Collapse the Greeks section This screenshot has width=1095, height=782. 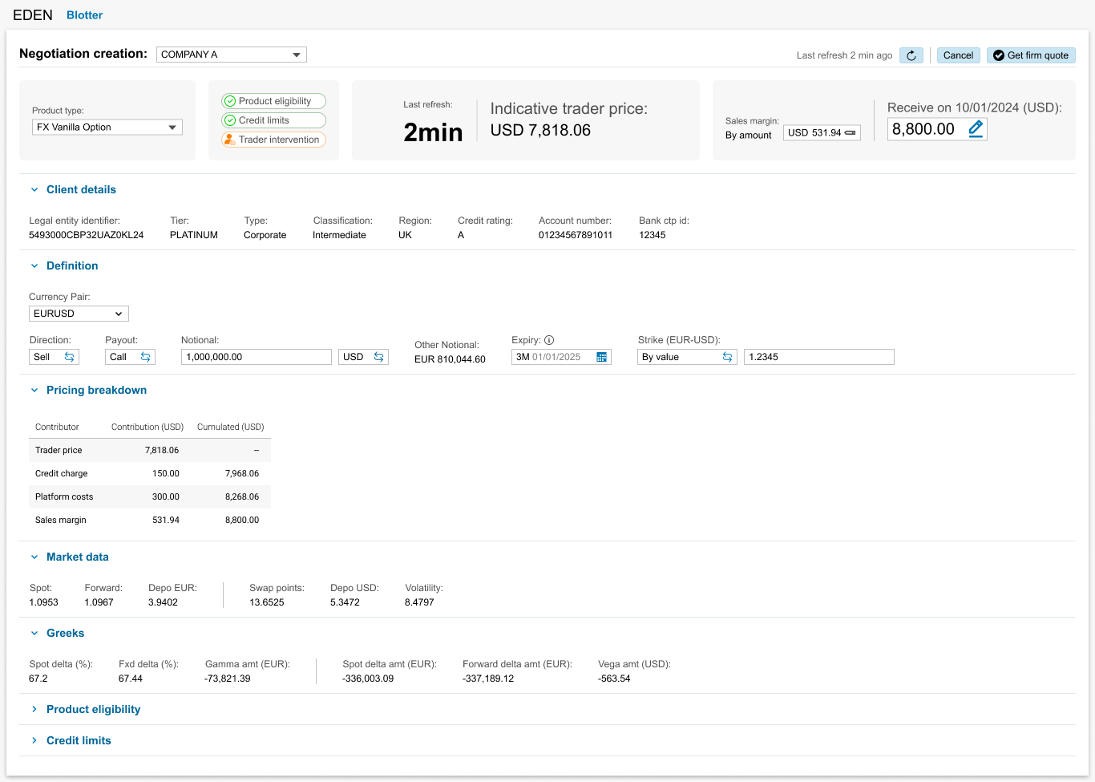coord(34,634)
